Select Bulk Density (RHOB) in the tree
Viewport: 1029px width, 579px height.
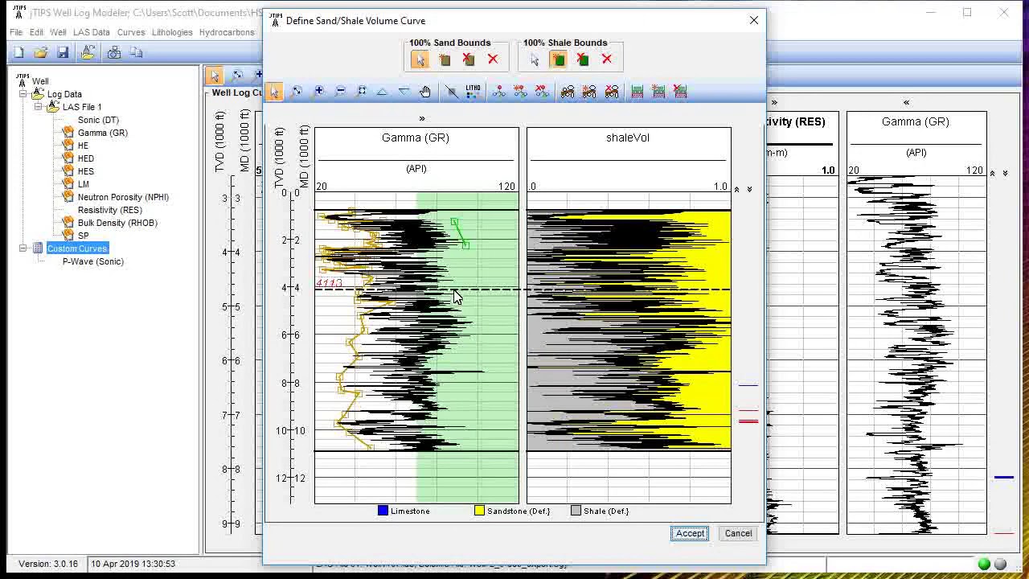click(x=117, y=223)
